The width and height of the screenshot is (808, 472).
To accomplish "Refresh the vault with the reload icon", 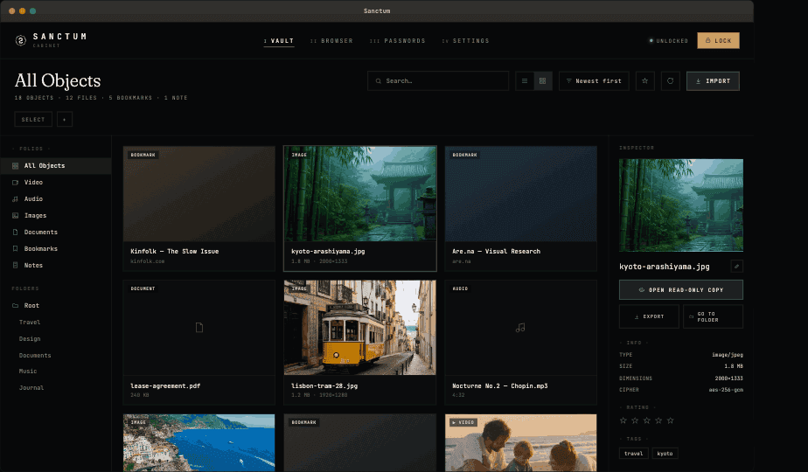I will [671, 81].
